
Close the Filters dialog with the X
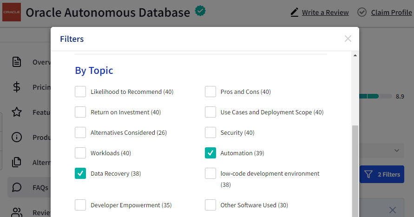[348, 39]
